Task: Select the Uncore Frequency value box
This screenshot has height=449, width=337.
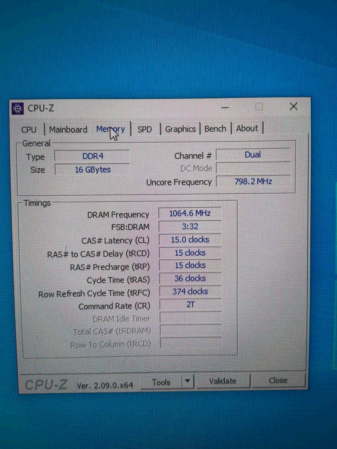Action: point(253,181)
